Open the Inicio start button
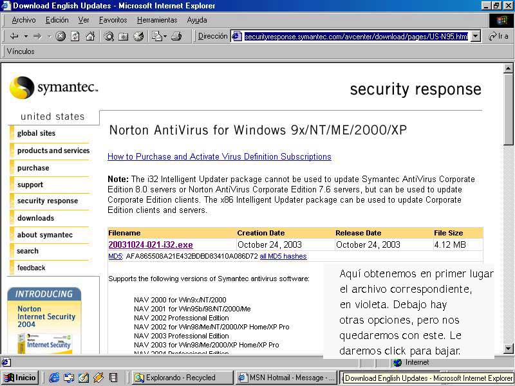 click(21, 378)
